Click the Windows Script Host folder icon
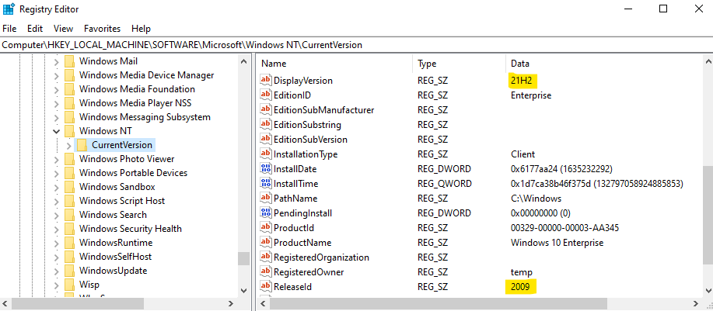This screenshot has height=311, width=713. 69,201
